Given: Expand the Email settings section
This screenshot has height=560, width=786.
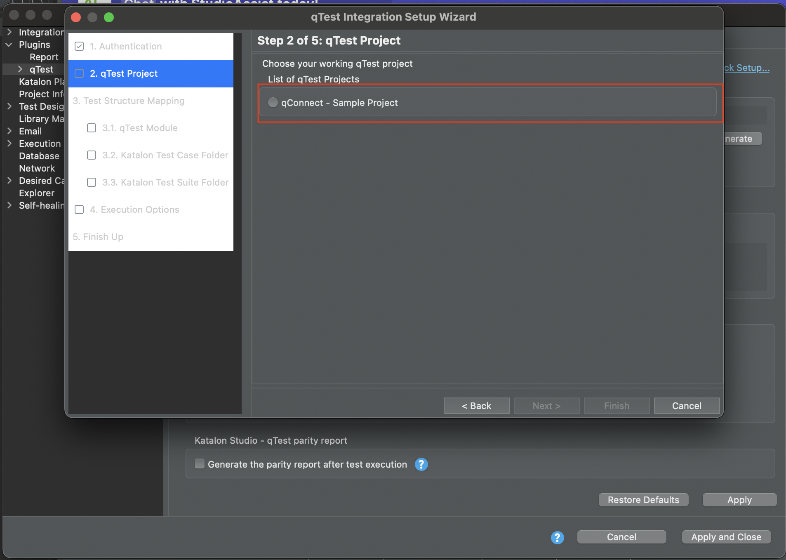Looking at the screenshot, I should [10, 131].
